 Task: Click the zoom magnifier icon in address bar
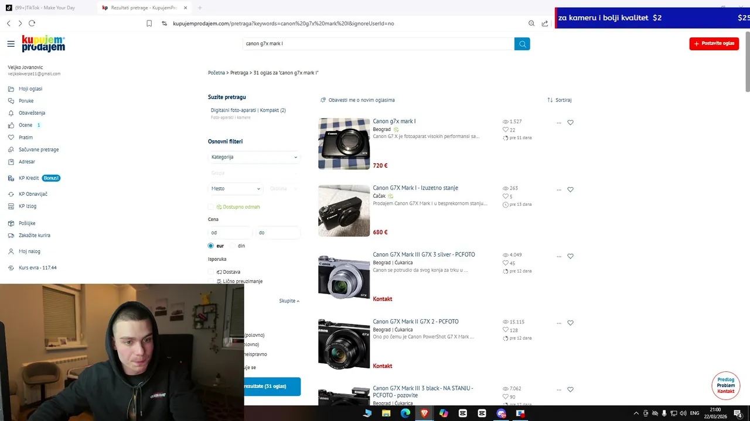[531, 23]
